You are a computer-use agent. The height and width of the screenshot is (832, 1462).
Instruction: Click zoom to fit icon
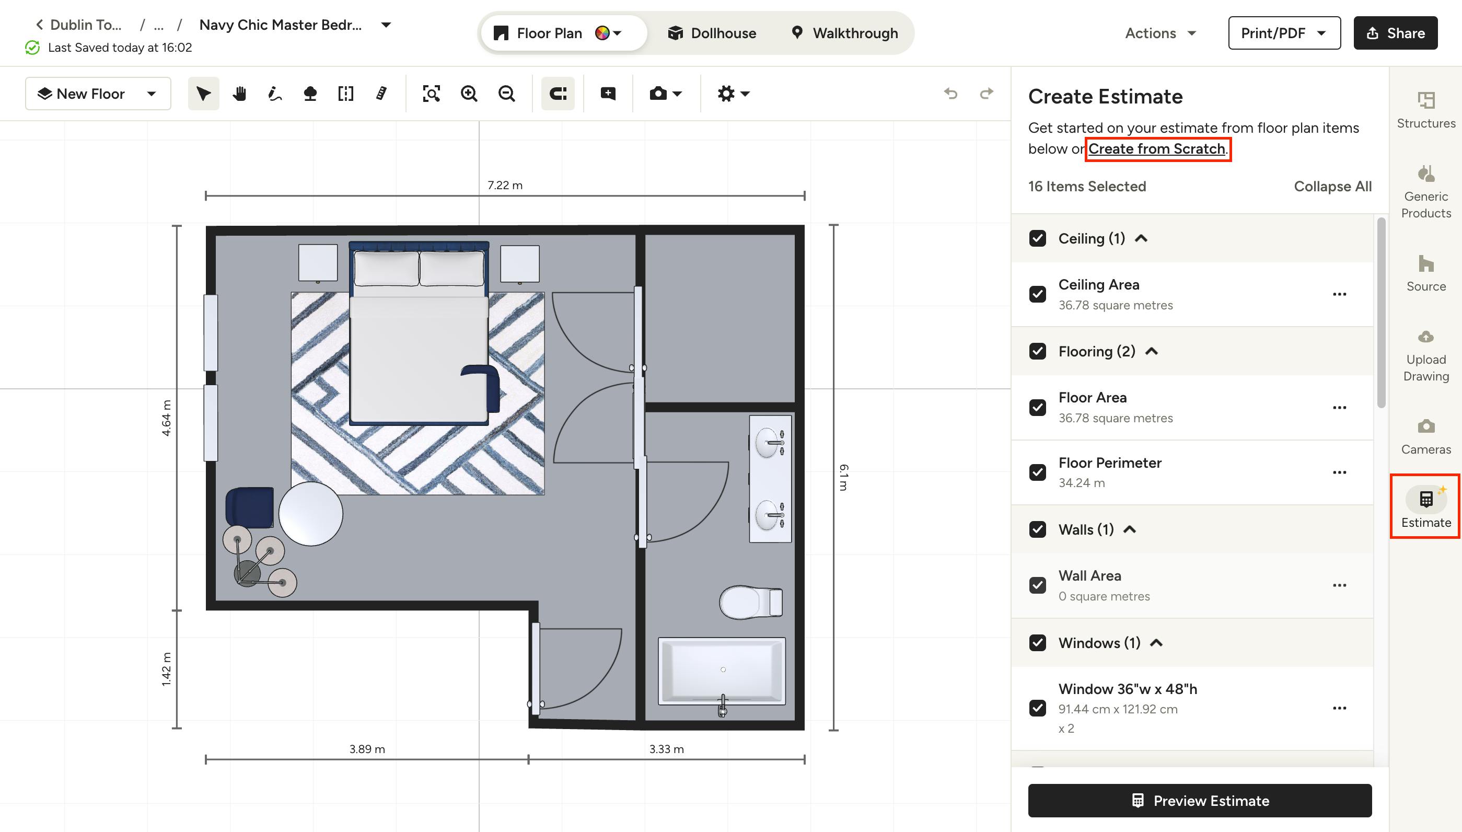point(432,94)
